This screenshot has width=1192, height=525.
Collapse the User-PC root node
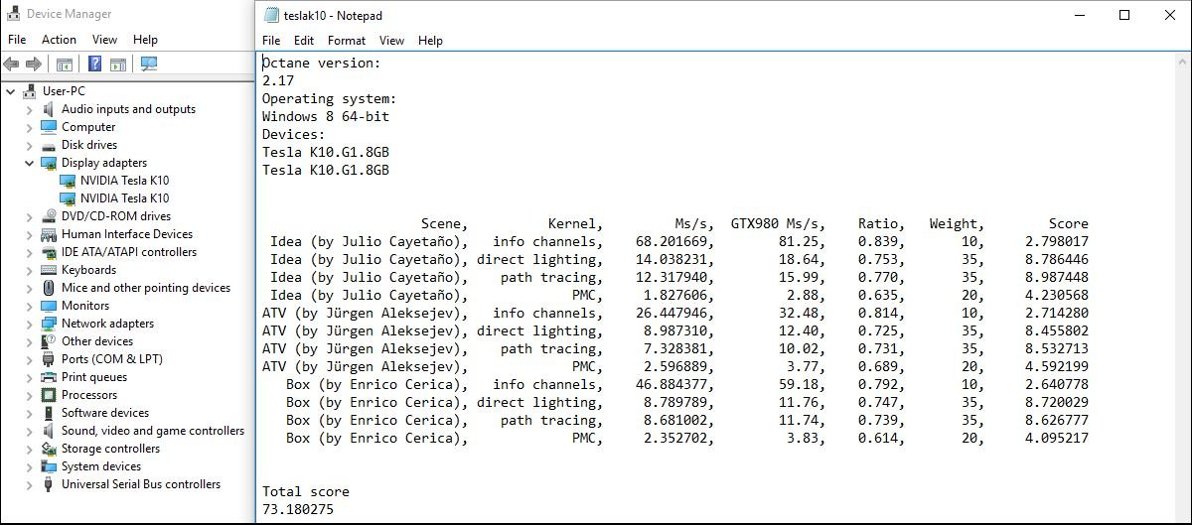click(x=11, y=91)
